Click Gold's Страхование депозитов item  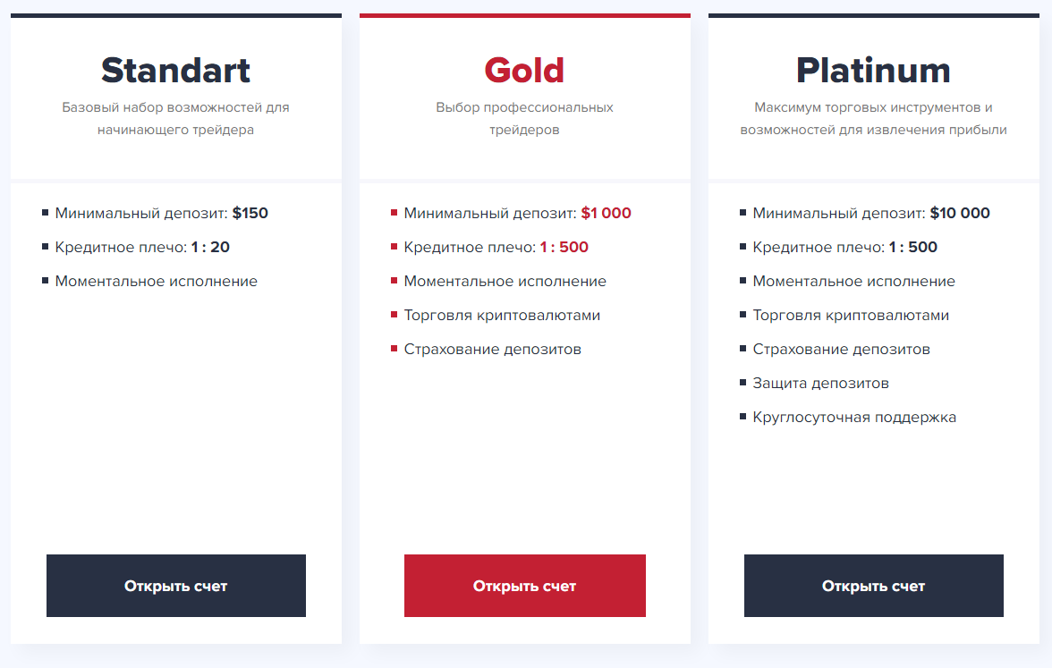tap(492, 350)
